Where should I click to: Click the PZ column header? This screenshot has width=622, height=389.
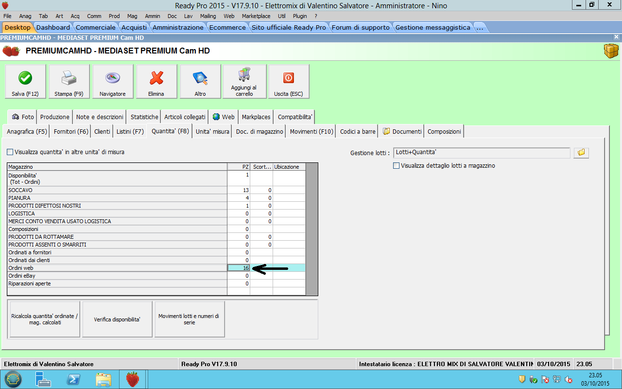tap(239, 167)
